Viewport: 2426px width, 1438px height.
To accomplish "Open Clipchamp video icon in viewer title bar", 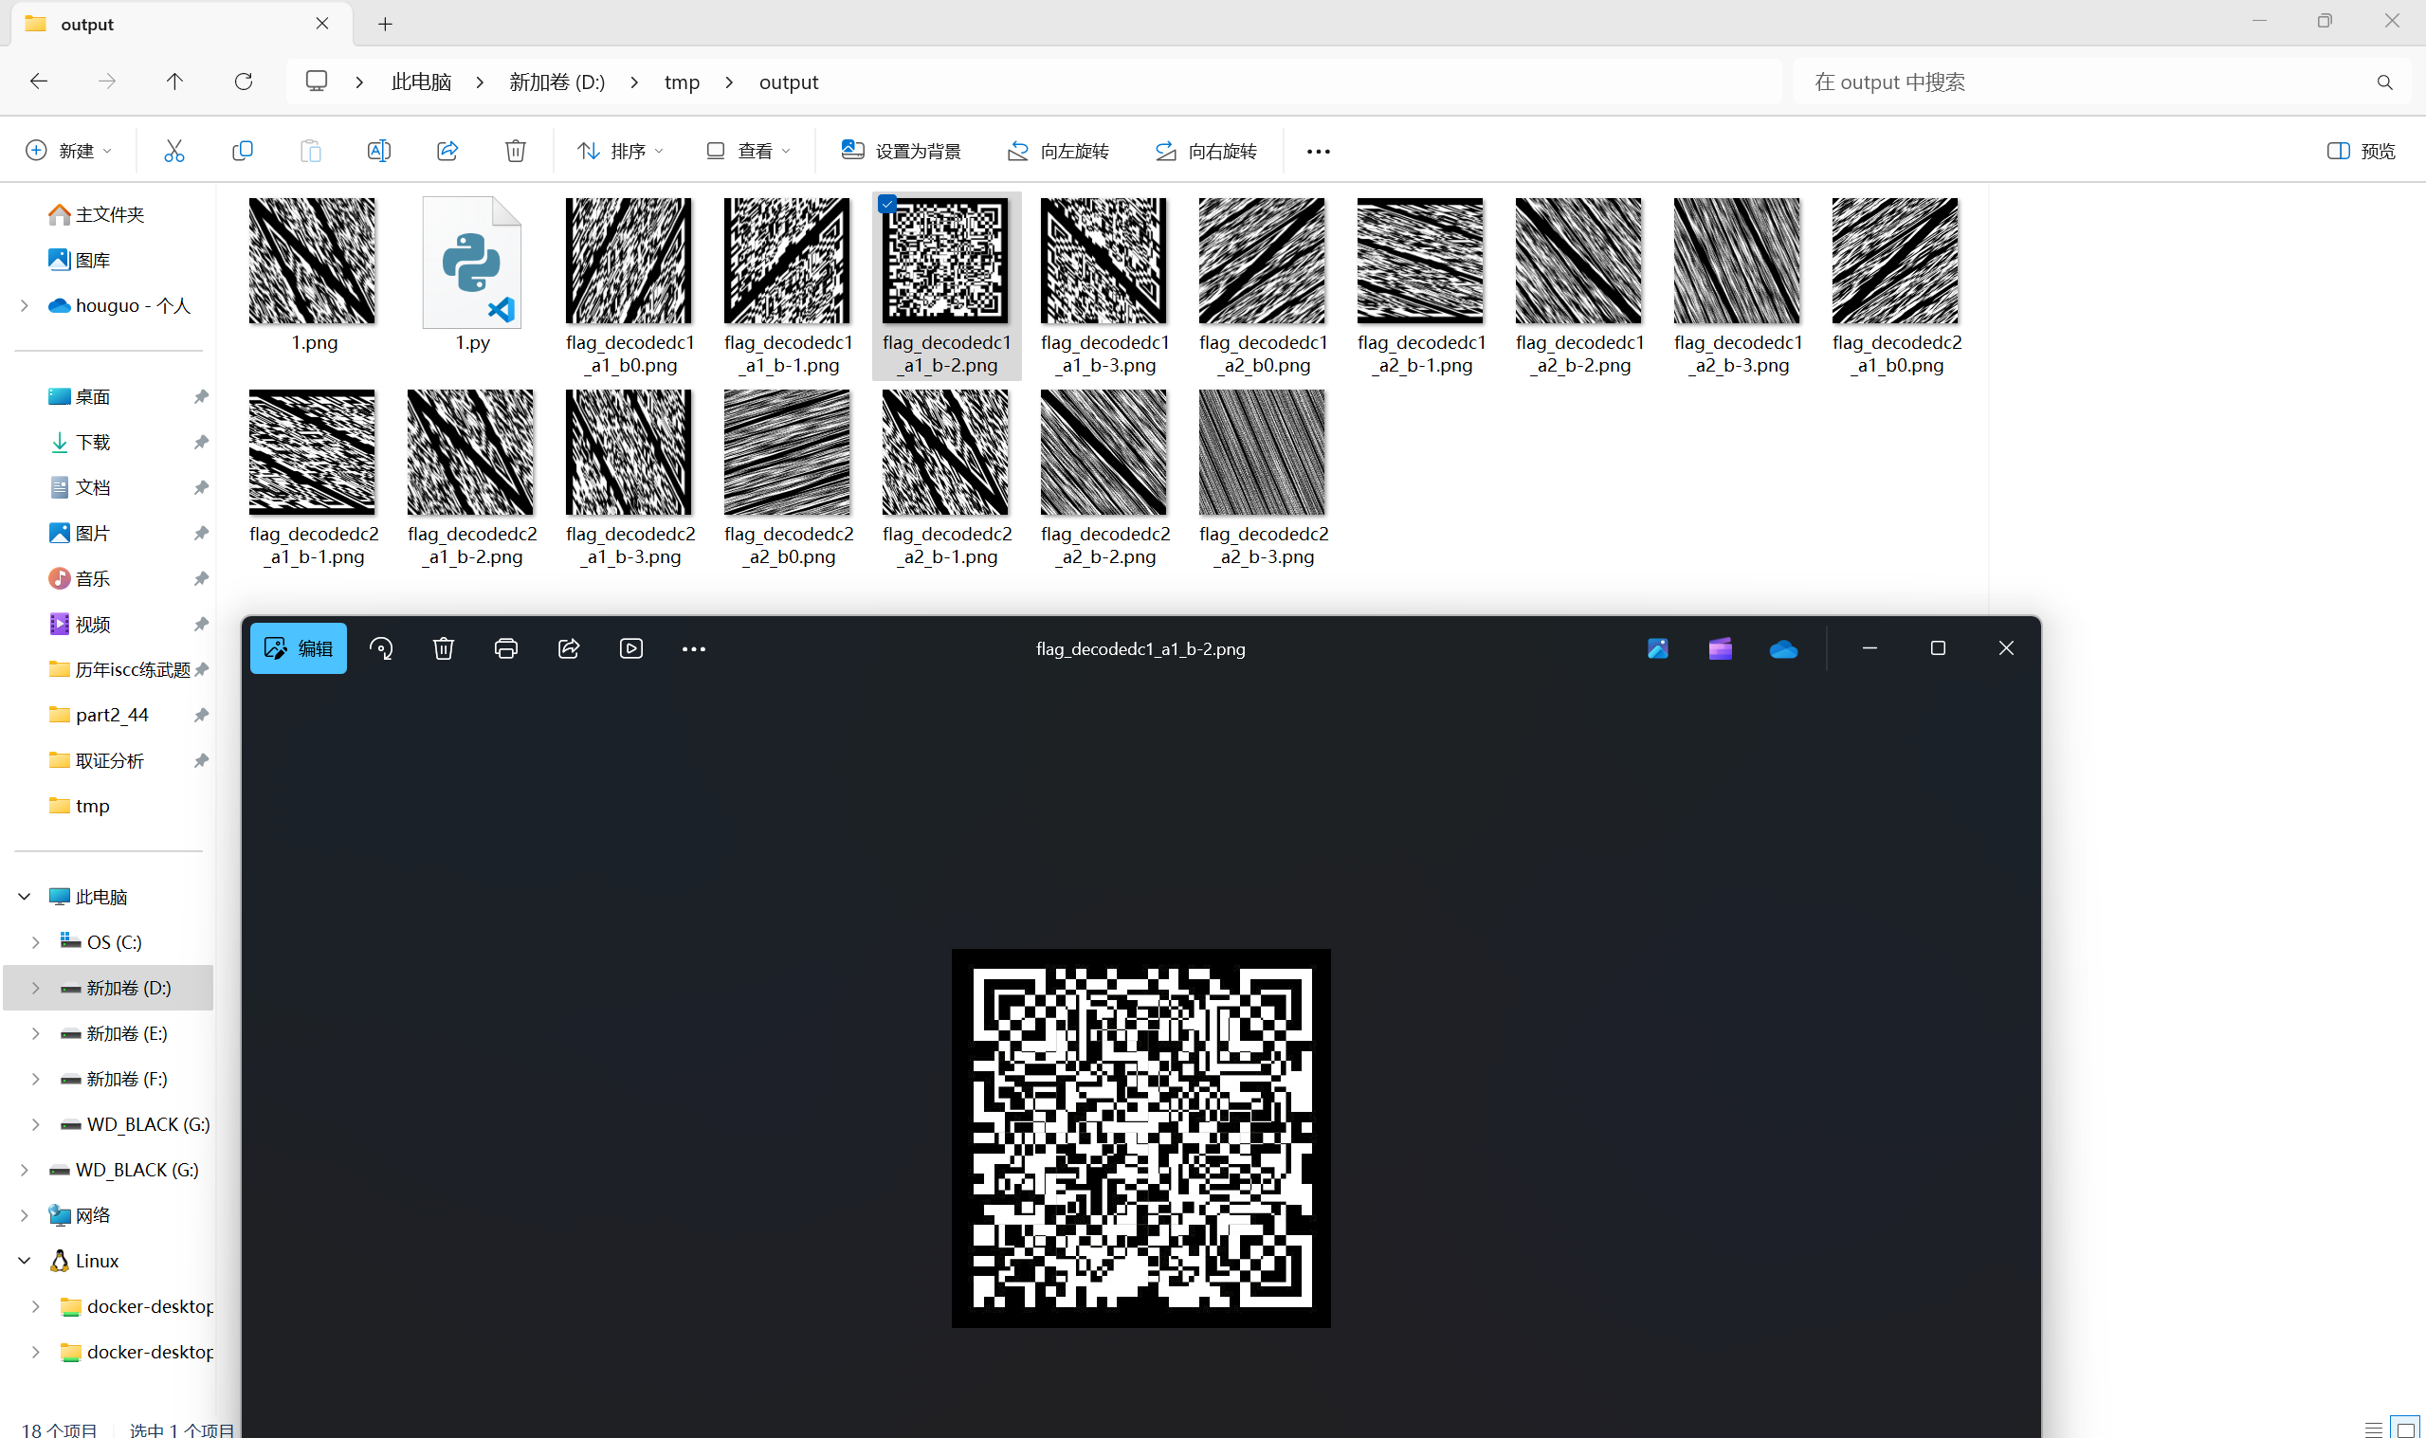I will point(1721,648).
